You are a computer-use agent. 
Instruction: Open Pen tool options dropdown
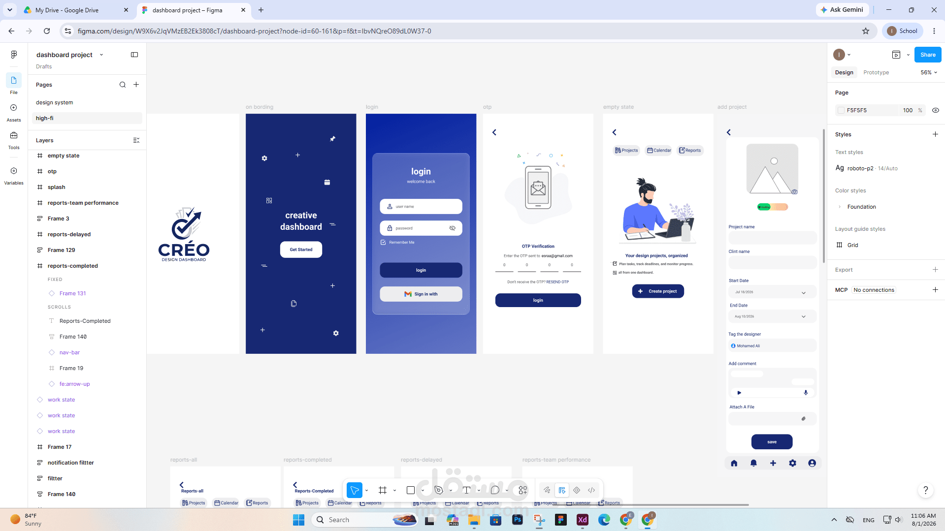[451, 491]
